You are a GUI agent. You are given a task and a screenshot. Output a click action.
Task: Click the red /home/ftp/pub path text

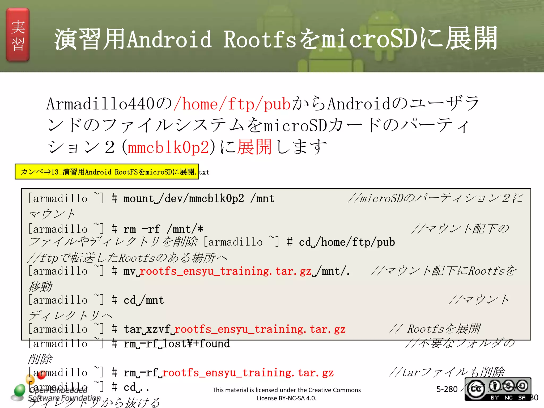pos(232,104)
